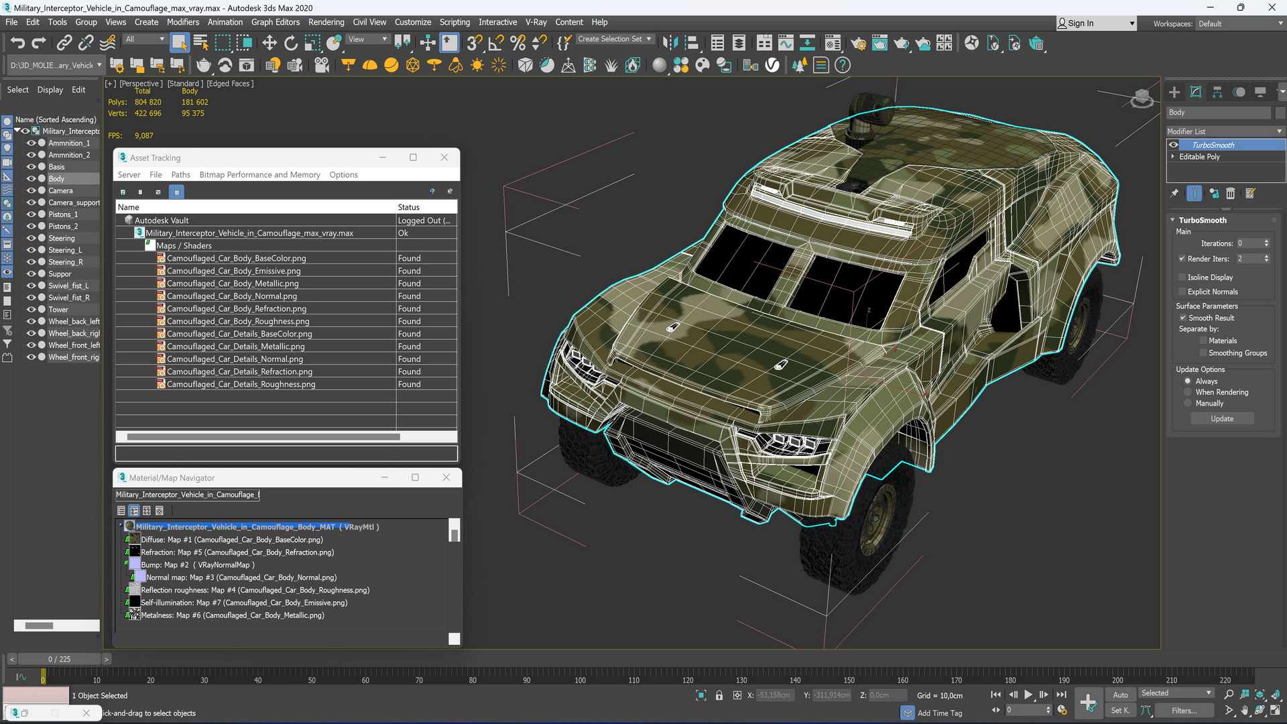
Task: Click the Mirror tool icon
Action: point(669,44)
